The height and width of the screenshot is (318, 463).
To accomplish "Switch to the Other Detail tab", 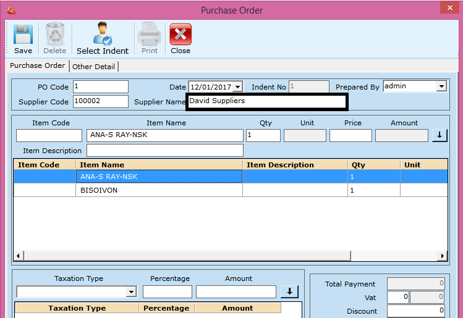I will pyautogui.click(x=93, y=66).
